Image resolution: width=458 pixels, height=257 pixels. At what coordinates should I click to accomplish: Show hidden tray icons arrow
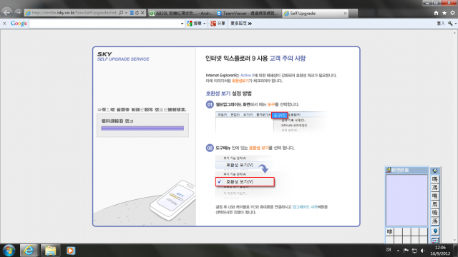[x=398, y=251]
